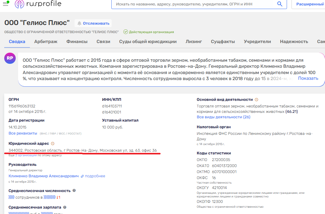This screenshot has height=214, width=325.
Task: Click the registration date 14.10.2015
Action: (18, 127)
